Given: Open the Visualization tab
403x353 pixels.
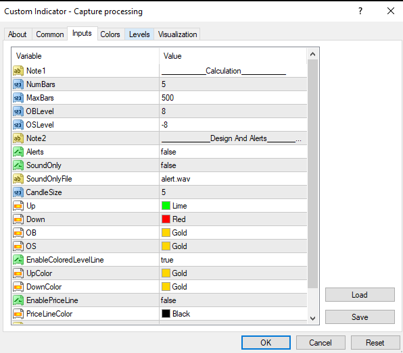Looking at the screenshot, I should [177, 34].
